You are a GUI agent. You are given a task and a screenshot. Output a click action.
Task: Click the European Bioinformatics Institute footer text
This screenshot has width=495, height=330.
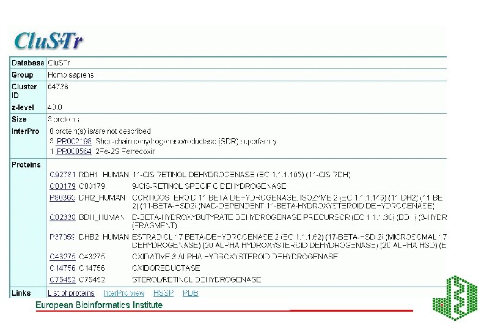point(99,305)
